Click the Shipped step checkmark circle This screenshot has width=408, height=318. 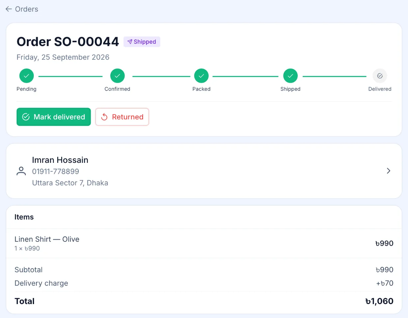click(290, 76)
